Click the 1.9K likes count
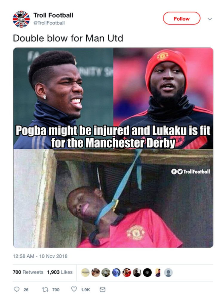 85,290
